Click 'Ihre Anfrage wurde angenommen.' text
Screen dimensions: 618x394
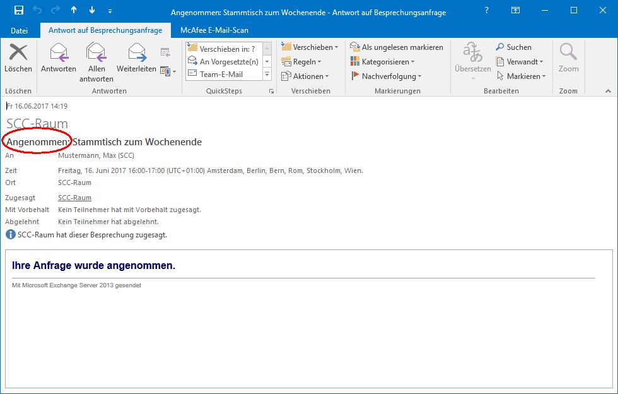pyautogui.click(x=93, y=266)
